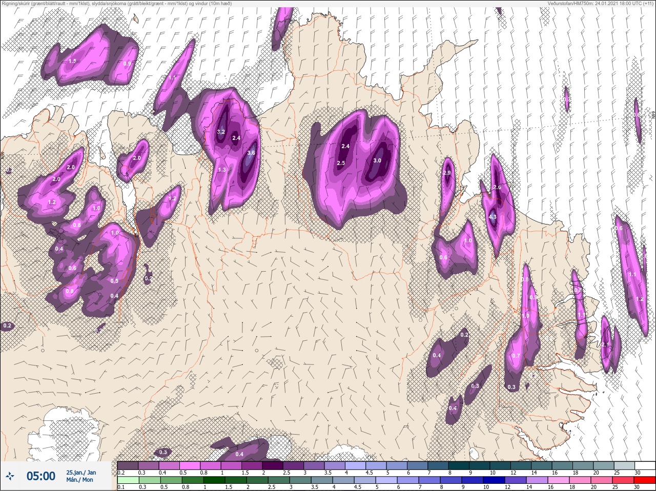Click the 0.5 snowfall value on the map
This screenshot has width=656, height=491.
pyautogui.click(x=114, y=281)
